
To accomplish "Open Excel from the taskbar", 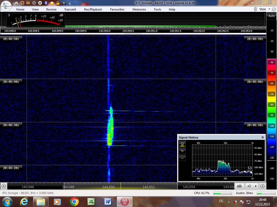I will pyautogui.click(x=91, y=202).
